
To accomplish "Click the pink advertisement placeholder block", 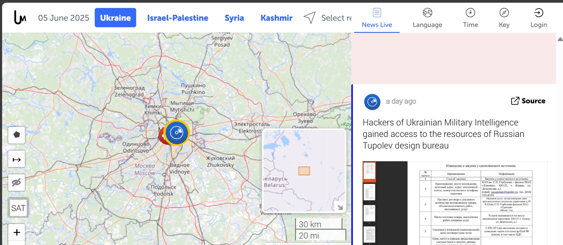I will [454, 58].
